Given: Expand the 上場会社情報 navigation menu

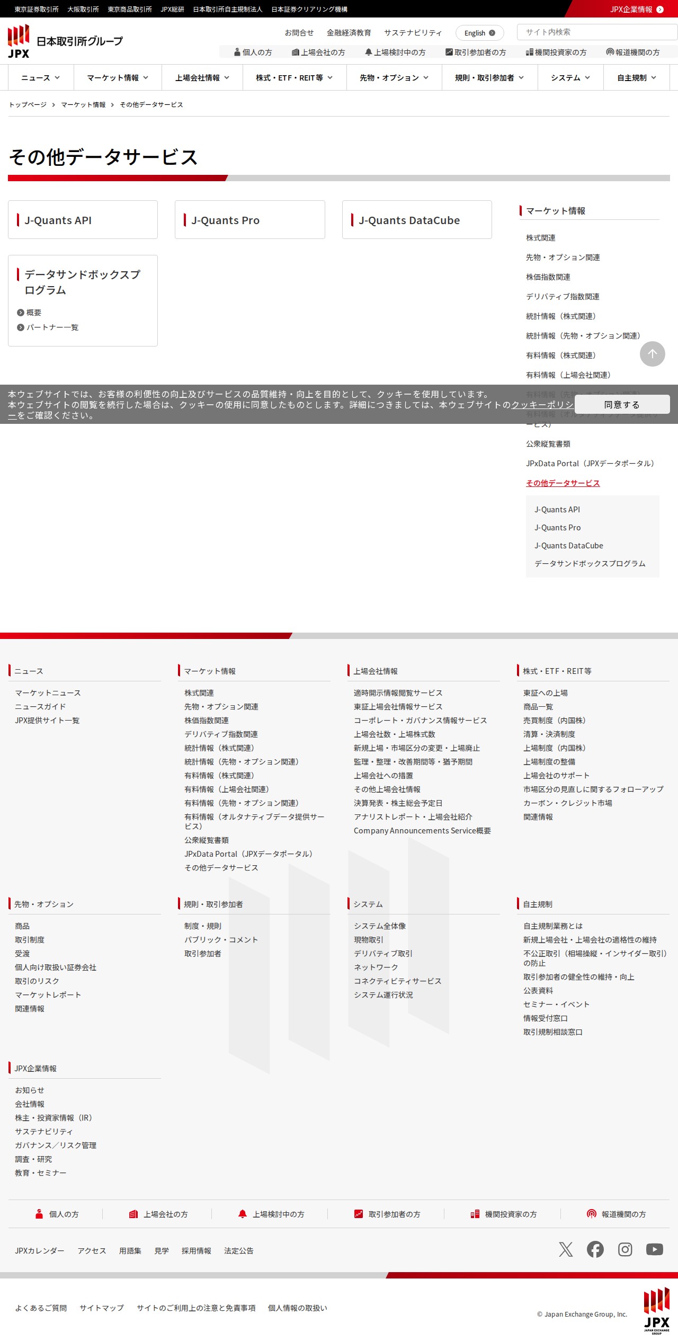Looking at the screenshot, I should coord(202,78).
